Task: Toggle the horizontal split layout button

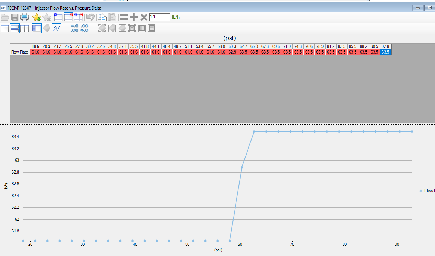Action: pyautogui.click(x=15, y=28)
